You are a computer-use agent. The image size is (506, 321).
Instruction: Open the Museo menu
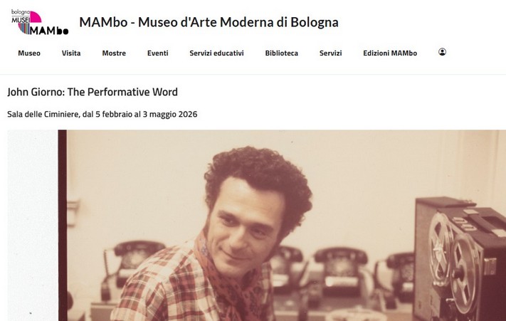pos(29,53)
